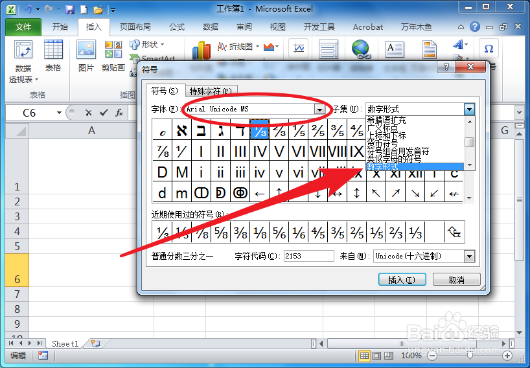530x368 pixels.
Task: Create a new workbook from quick access icon
Action: click(84, 10)
